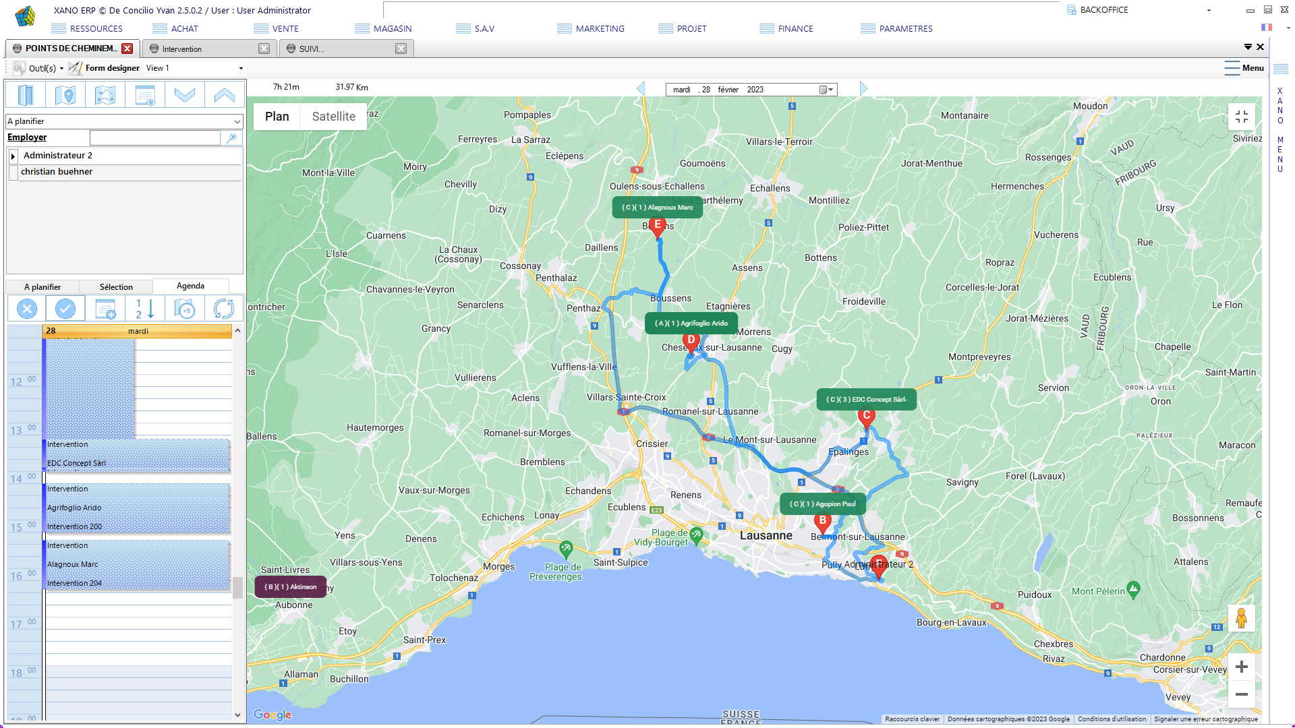Open the RESSOURCES menu
The width and height of the screenshot is (1295, 728).
point(88,28)
